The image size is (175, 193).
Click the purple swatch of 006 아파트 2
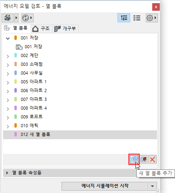click(16, 91)
